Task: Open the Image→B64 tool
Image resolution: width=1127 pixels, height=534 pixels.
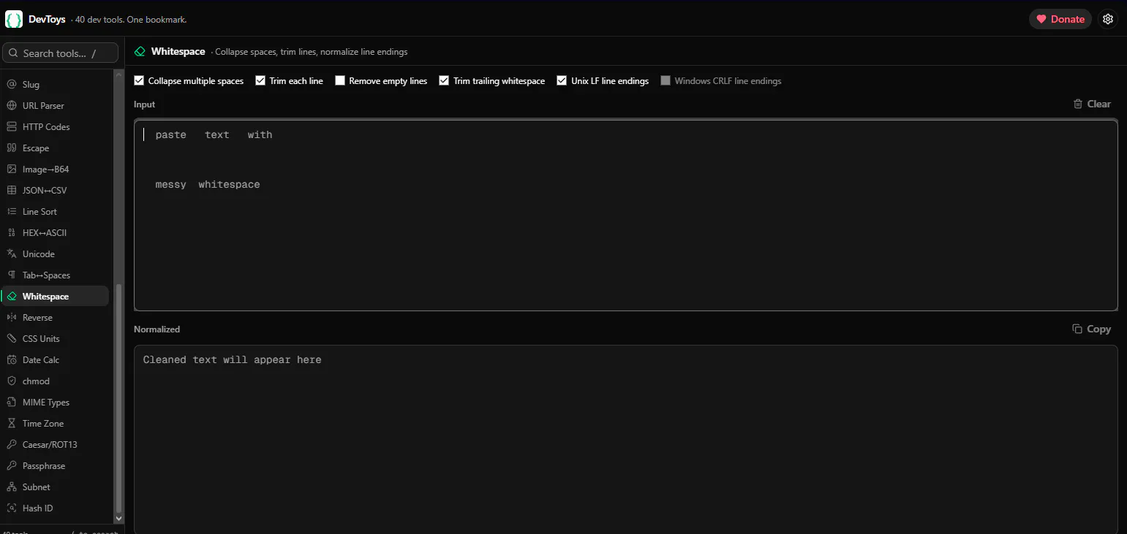Action: [55, 169]
